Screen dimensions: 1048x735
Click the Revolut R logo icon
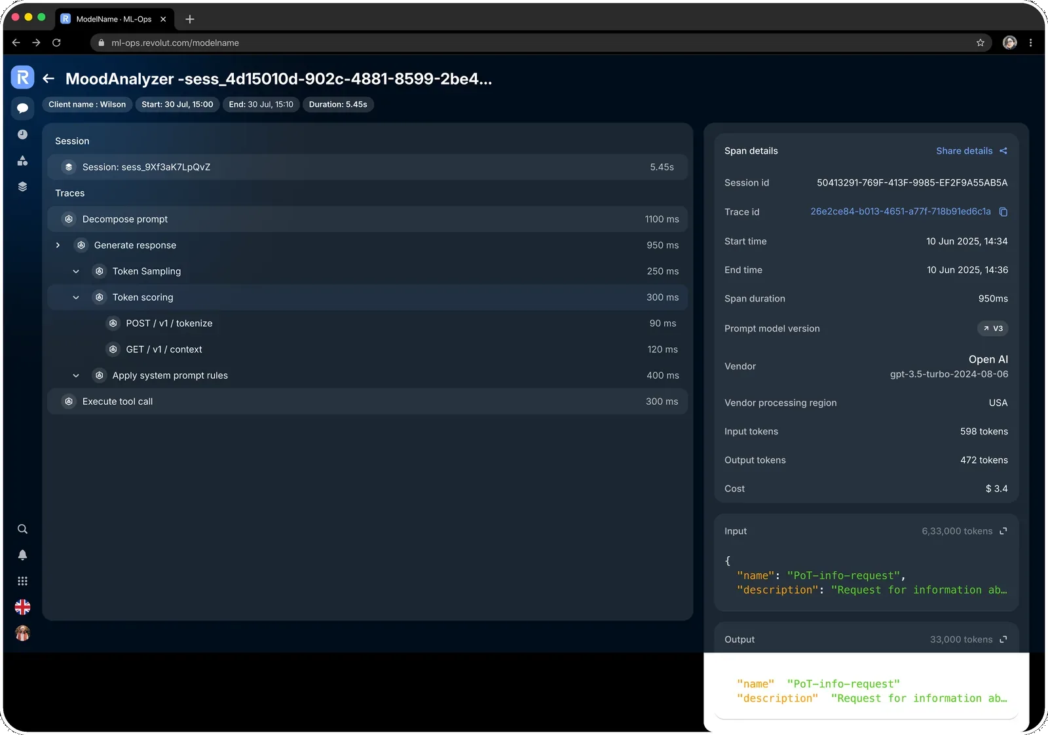click(x=22, y=77)
